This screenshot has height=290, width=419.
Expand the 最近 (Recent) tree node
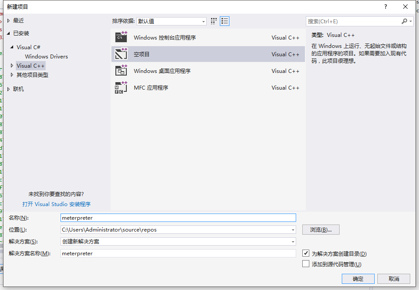point(8,21)
